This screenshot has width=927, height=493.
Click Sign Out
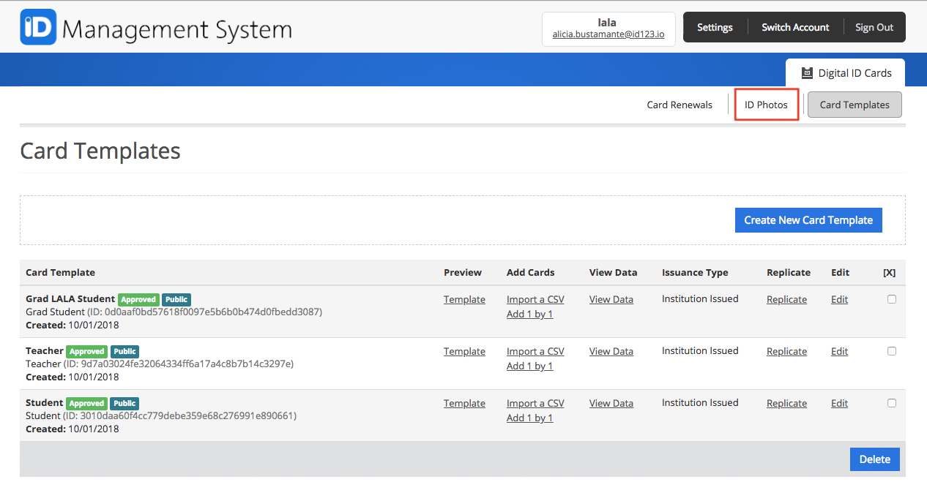pos(874,27)
